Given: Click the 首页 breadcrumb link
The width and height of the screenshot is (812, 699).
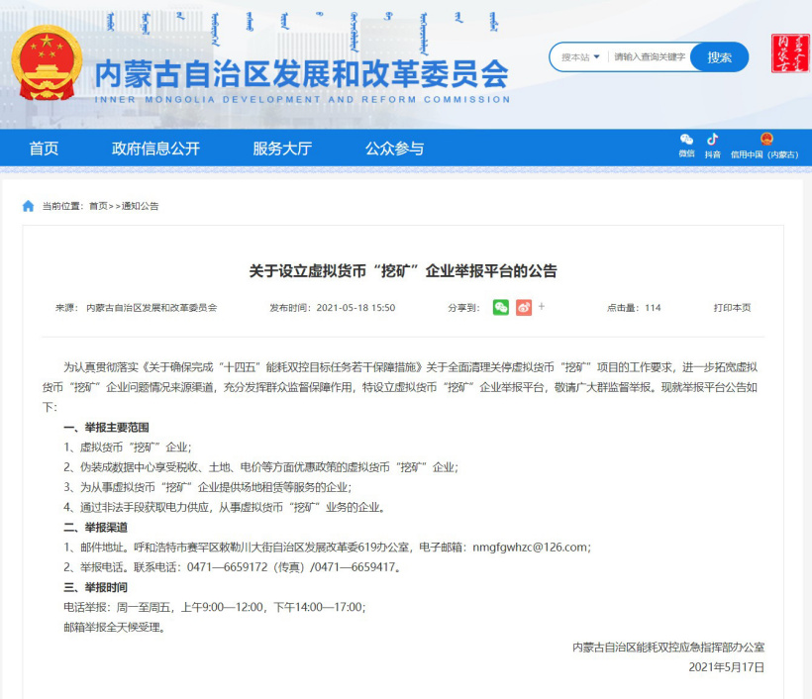Looking at the screenshot, I should pos(98,206).
